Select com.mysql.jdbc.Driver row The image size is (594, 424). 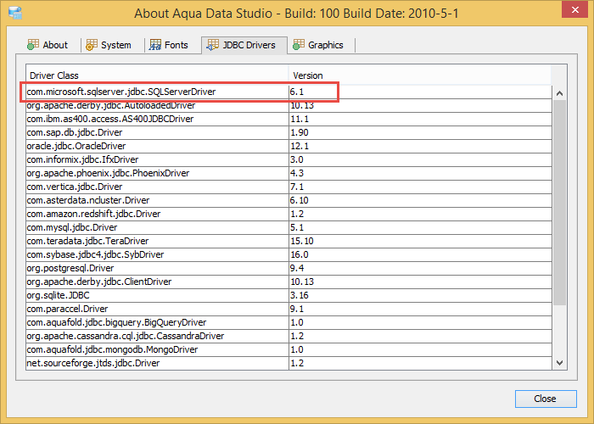289,227
